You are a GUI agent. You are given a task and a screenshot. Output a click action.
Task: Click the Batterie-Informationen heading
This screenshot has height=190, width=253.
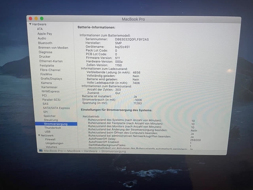(96, 27)
